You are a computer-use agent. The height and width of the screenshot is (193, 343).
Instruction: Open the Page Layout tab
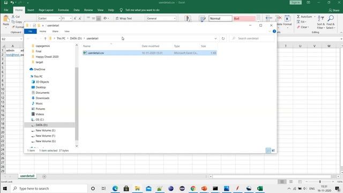(46, 10)
